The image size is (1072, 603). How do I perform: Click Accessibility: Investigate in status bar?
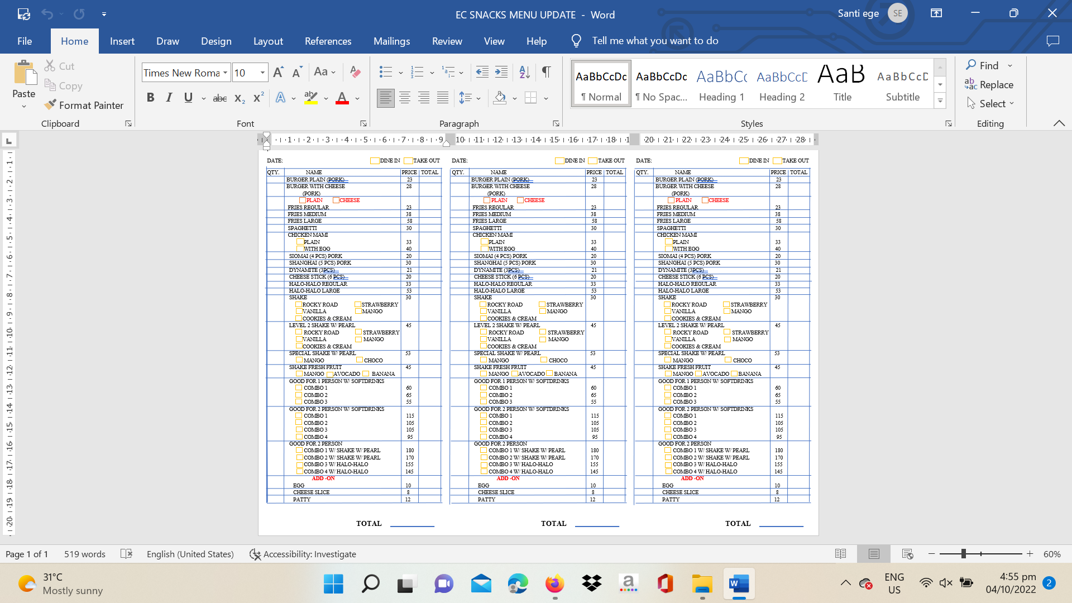pyautogui.click(x=303, y=554)
